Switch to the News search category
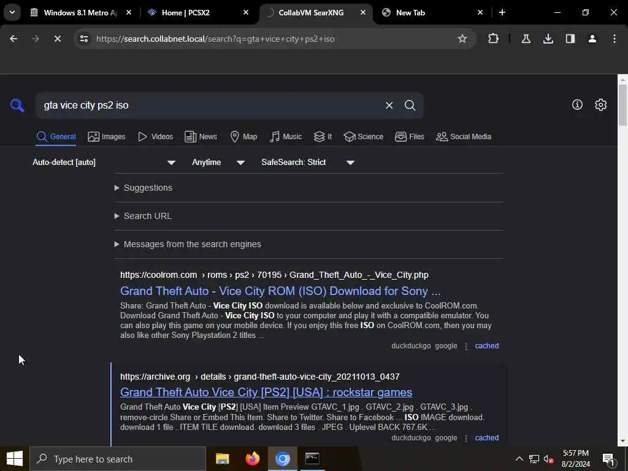 [x=201, y=137]
